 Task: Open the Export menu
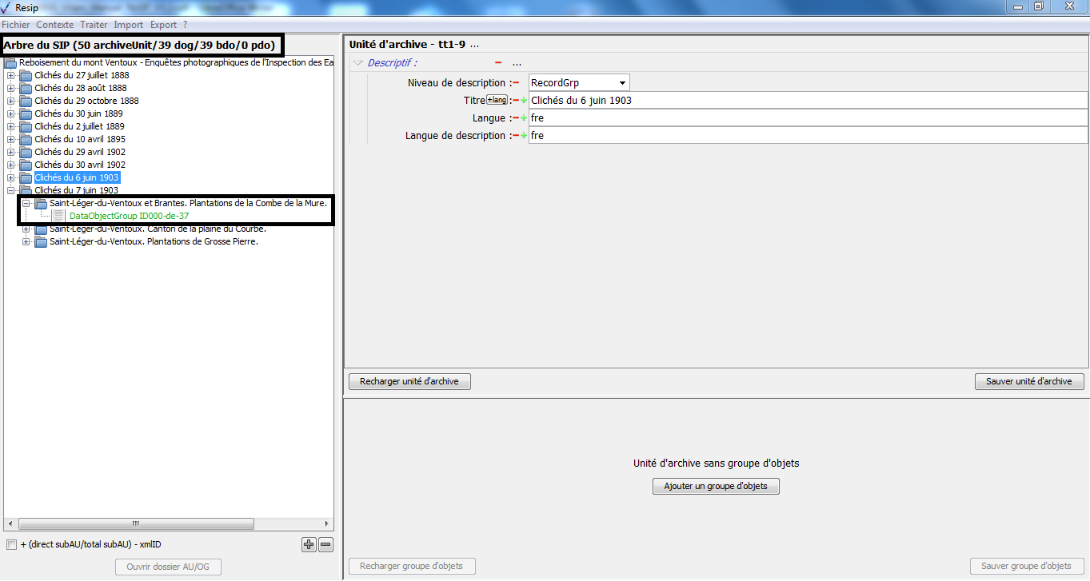click(163, 25)
